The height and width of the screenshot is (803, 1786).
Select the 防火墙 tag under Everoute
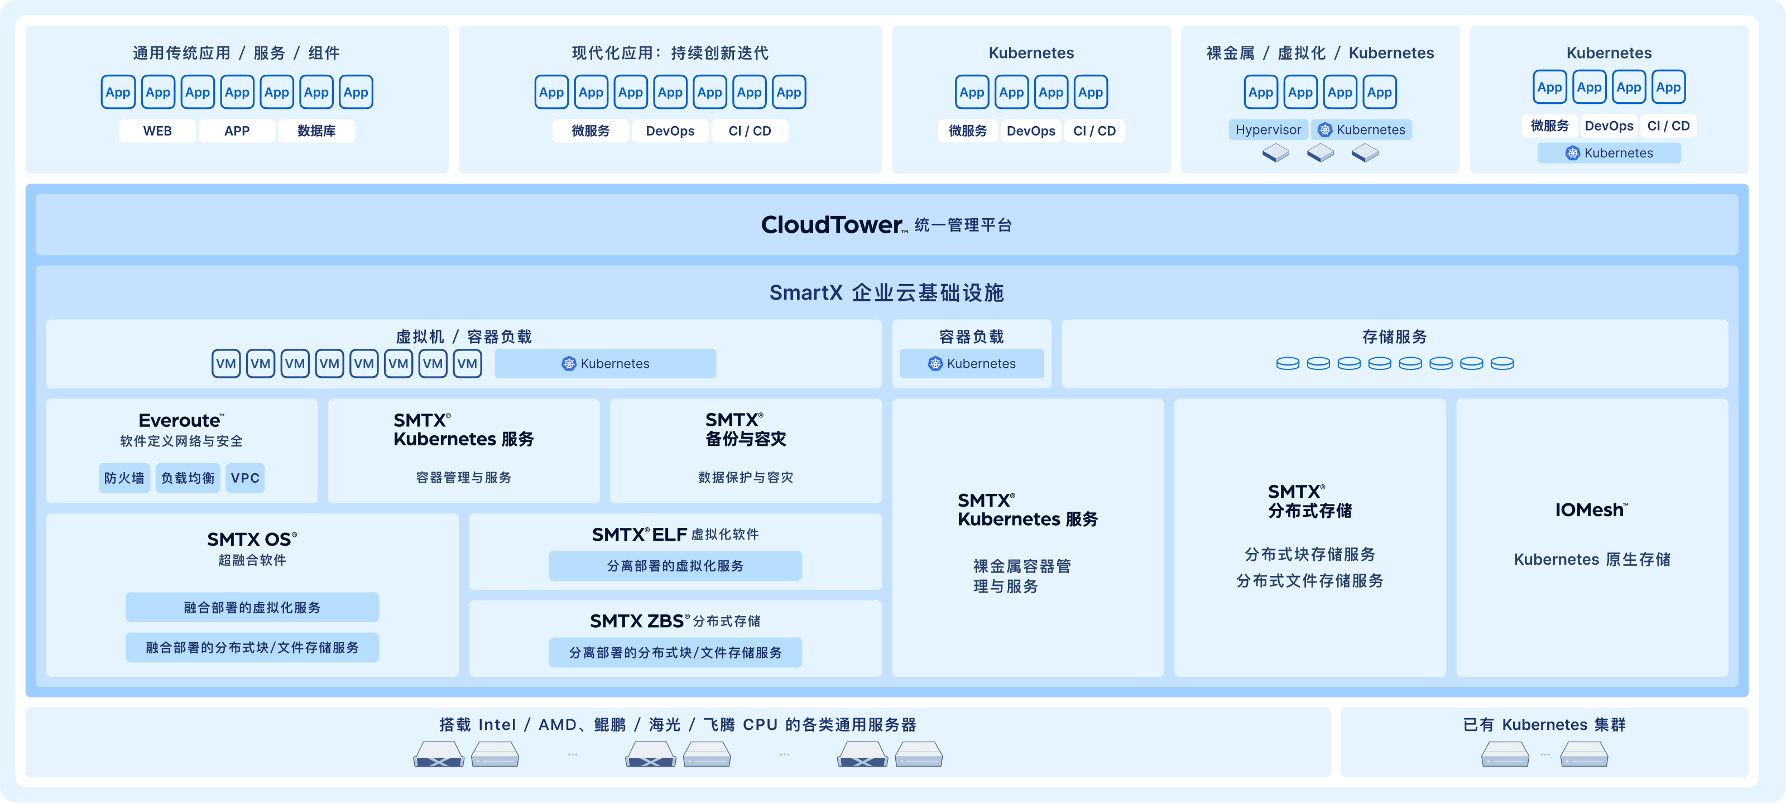(124, 478)
